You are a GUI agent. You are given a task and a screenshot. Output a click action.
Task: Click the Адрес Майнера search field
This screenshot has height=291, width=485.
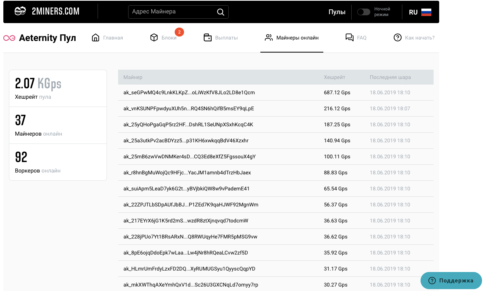point(173,12)
